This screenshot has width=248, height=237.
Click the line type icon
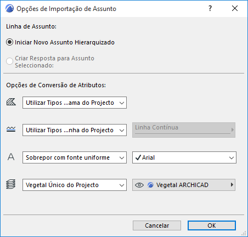(11, 129)
